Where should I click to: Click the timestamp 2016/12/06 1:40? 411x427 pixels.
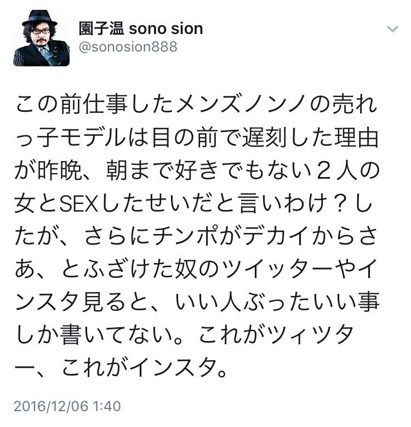pyautogui.click(x=67, y=406)
